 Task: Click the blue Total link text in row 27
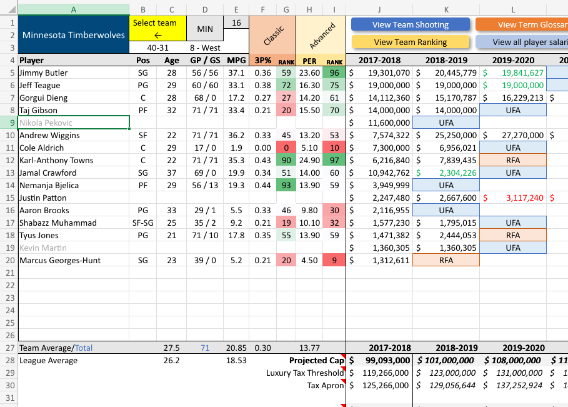click(x=84, y=348)
